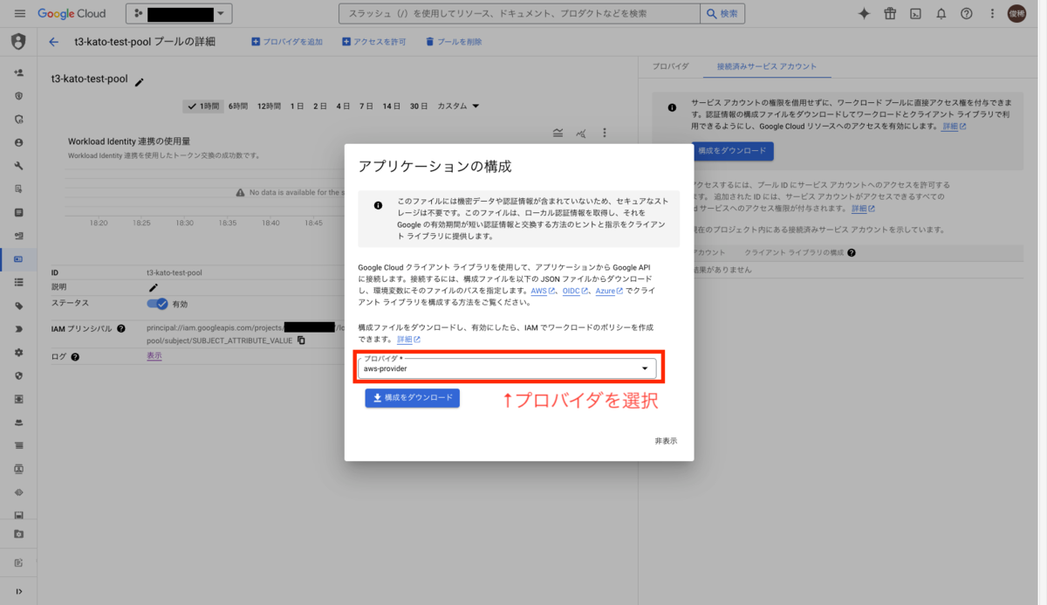Select the 1日 time range
1047x605 pixels.
coord(298,106)
